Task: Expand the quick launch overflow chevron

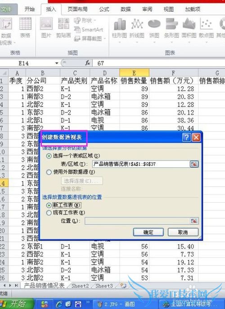Action: pos(88,302)
